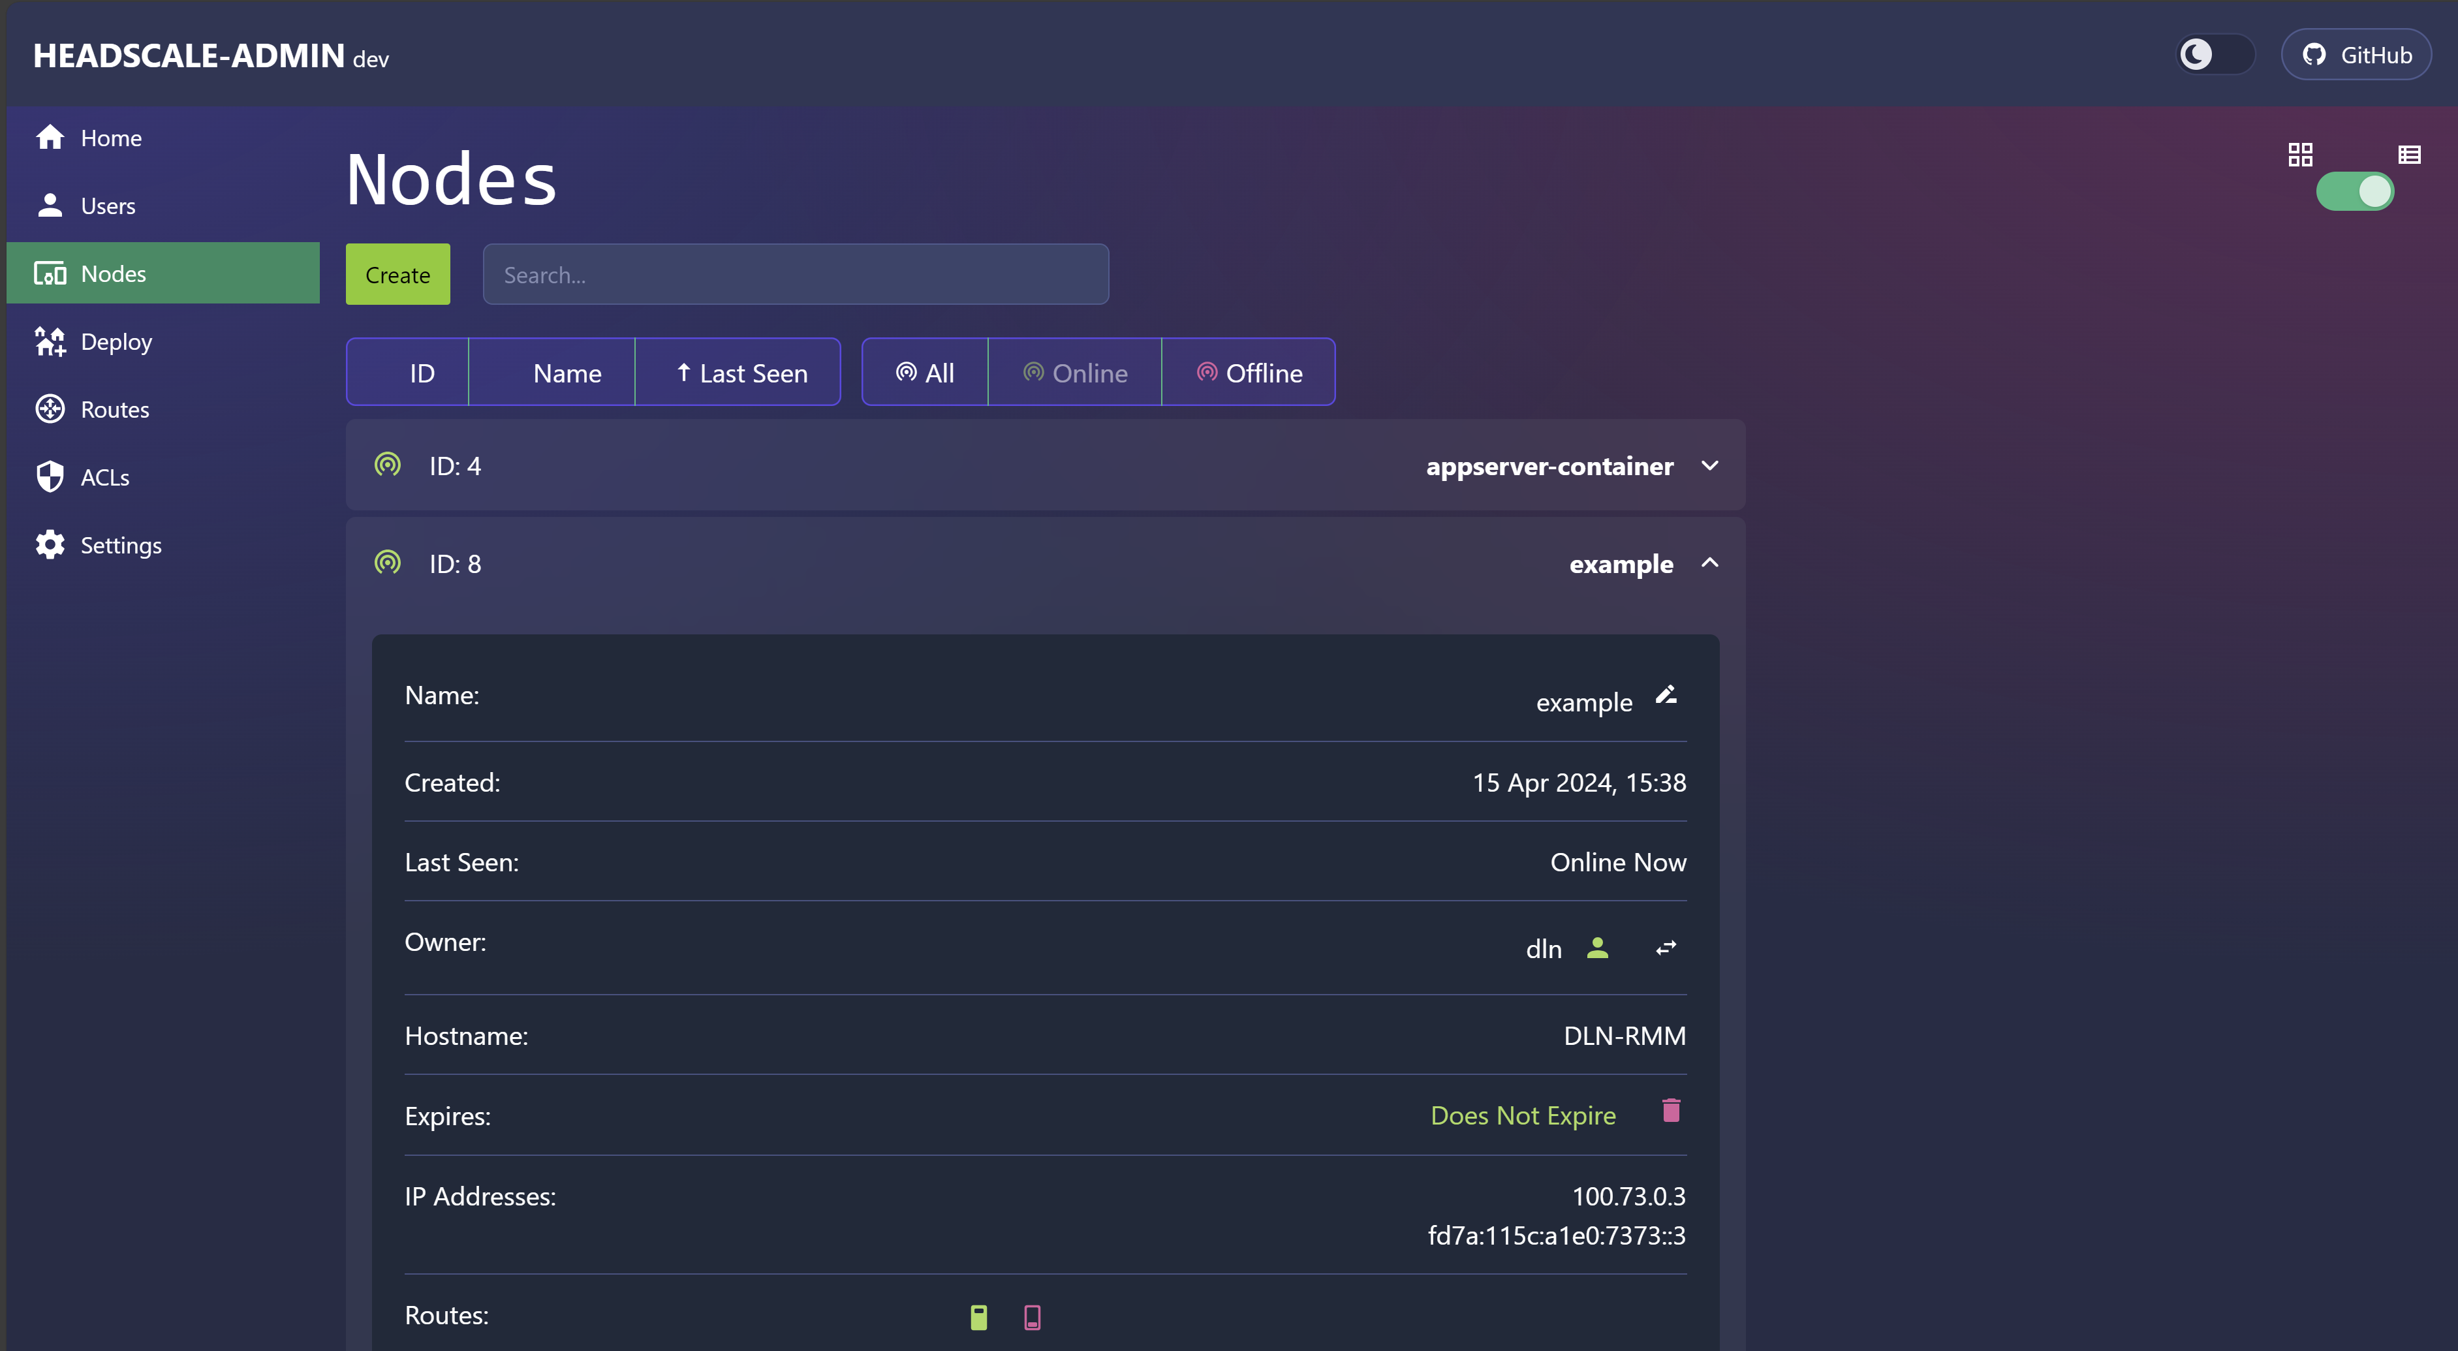
Task: Open the Routes page in sidebar
Action: click(114, 409)
